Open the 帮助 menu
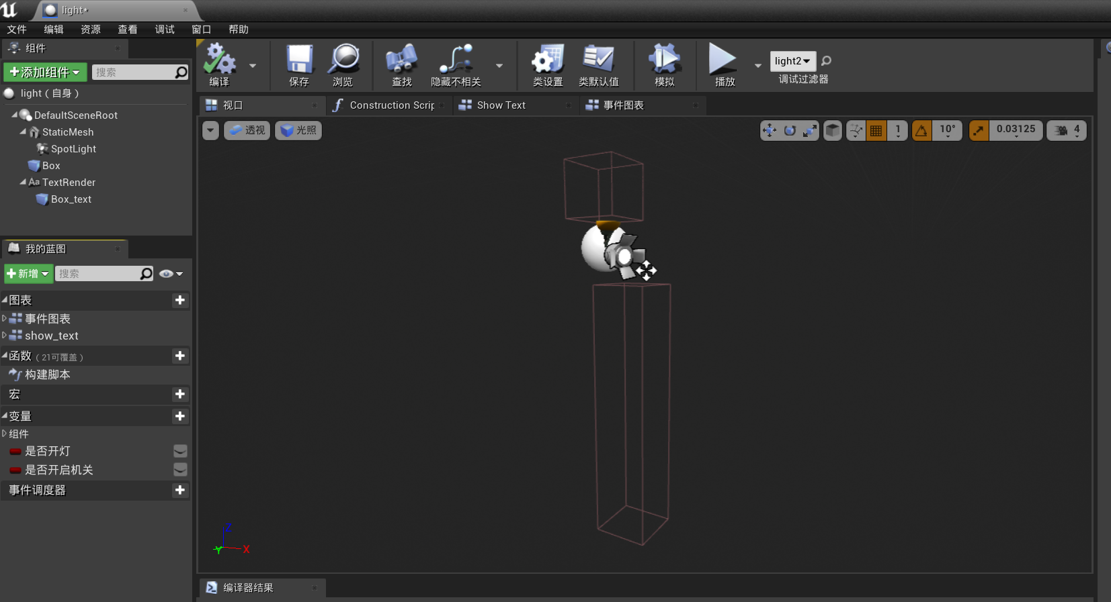Screen dimensions: 1111x602 pos(239,30)
